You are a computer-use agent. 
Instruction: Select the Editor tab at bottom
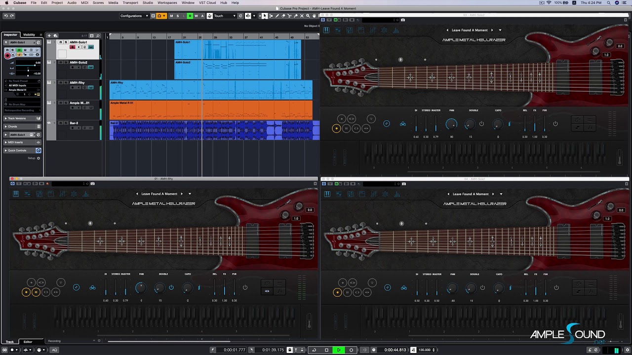(x=28, y=342)
